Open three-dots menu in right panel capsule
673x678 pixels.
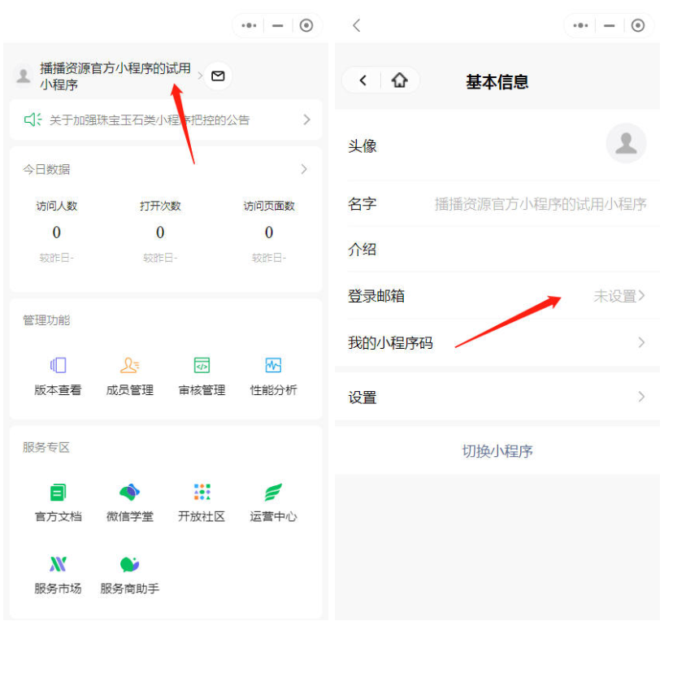click(580, 25)
